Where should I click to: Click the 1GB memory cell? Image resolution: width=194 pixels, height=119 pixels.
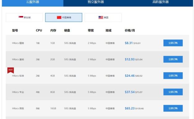pos(52,43)
